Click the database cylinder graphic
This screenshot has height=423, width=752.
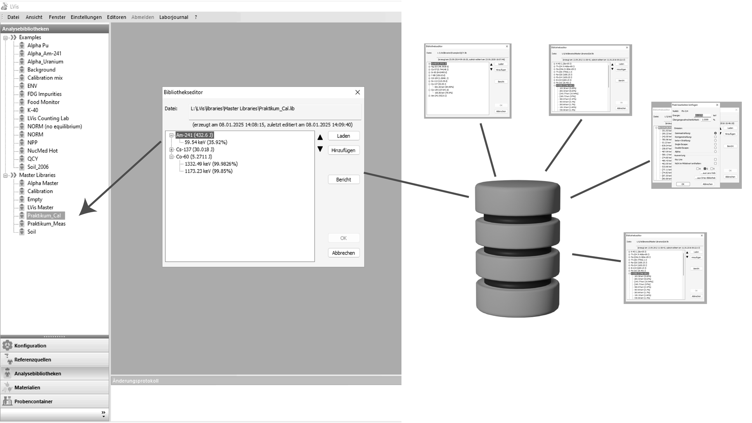tap(517, 248)
